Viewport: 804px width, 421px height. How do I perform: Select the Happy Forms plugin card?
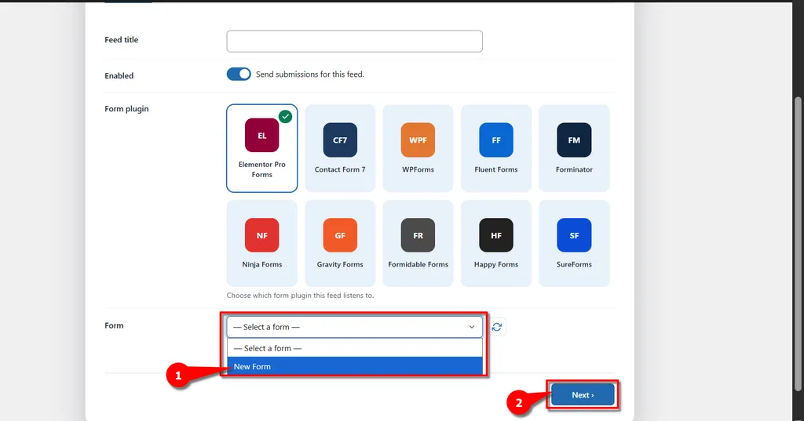pos(496,243)
